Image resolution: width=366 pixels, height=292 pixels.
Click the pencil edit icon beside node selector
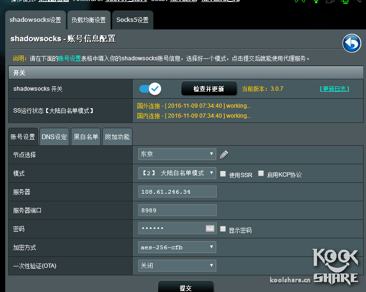224,154
